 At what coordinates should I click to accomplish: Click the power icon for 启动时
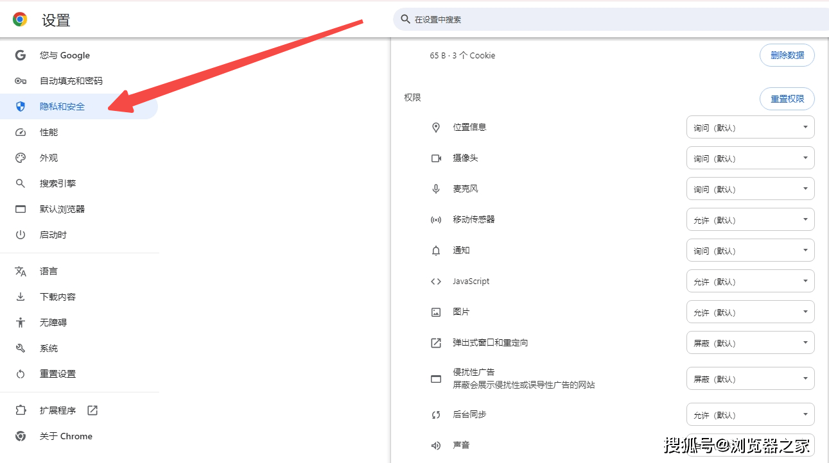tap(21, 235)
